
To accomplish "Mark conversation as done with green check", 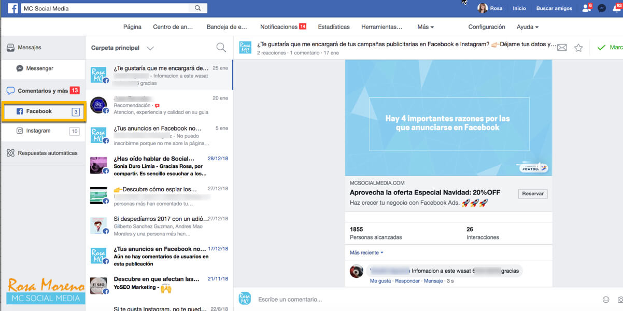I will pos(601,47).
